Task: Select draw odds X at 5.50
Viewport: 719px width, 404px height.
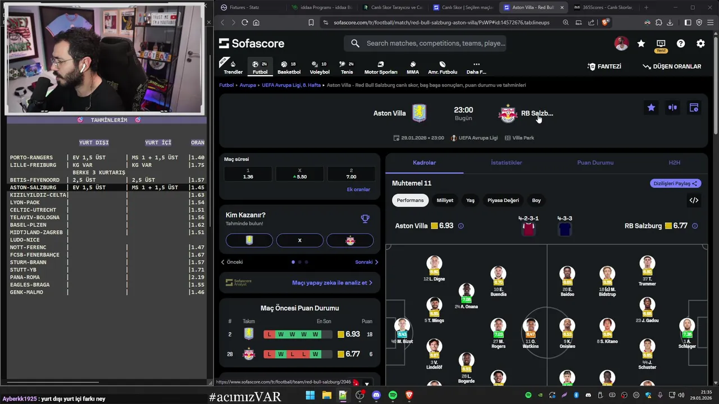Action: pos(299,174)
